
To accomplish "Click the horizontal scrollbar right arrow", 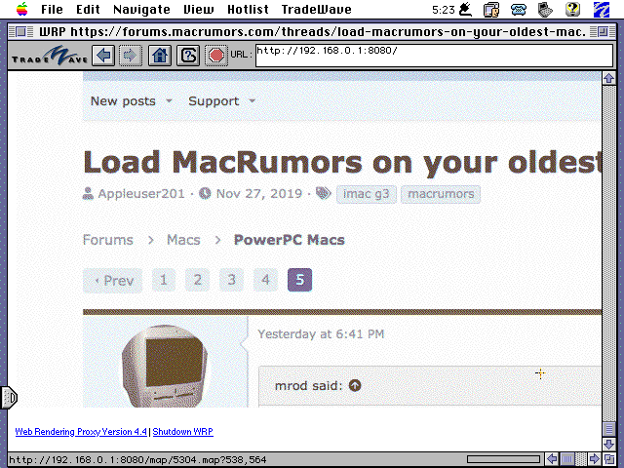I will pyautogui.click(x=594, y=459).
